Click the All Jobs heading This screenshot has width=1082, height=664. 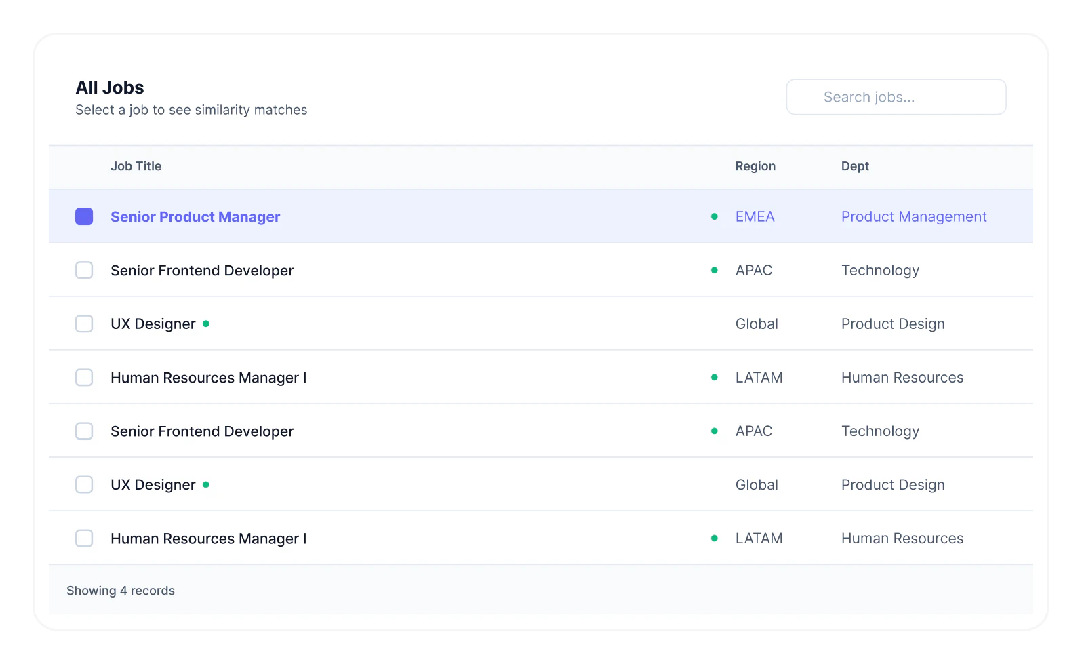[x=110, y=87]
